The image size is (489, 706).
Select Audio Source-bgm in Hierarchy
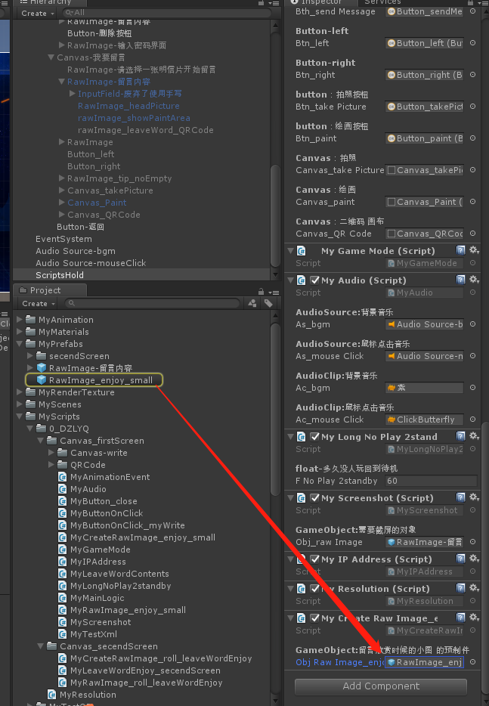(x=75, y=251)
